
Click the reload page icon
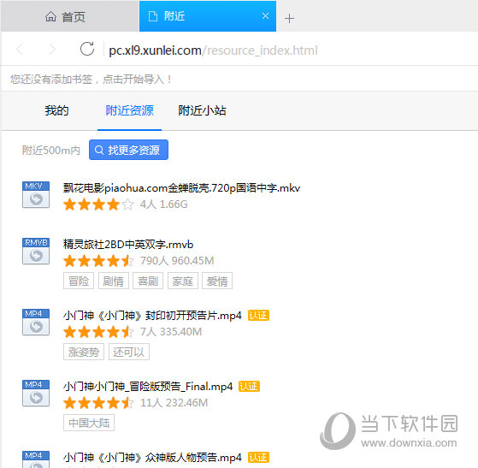87,49
